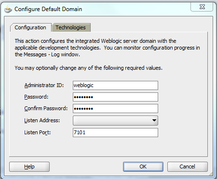Click the Password label text
This screenshot has height=179, width=217.
point(36,97)
